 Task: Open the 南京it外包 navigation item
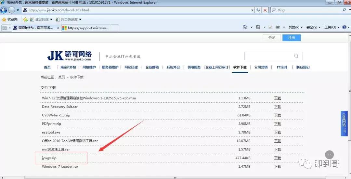[x=68, y=67]
